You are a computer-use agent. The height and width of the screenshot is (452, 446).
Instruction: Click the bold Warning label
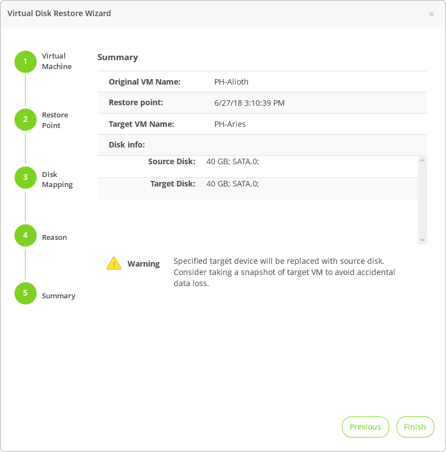pyautogui.click(x=143, y=264)
